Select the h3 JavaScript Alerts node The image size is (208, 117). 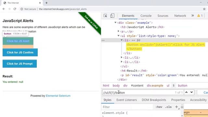[142, 27]
